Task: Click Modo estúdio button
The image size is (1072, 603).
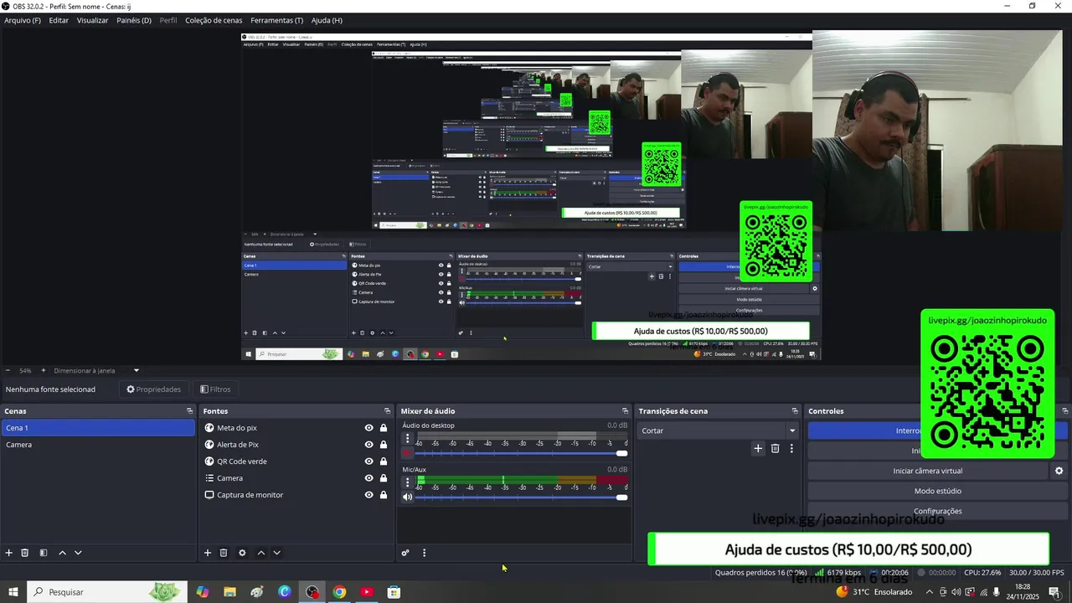Action: pos(938,491)
